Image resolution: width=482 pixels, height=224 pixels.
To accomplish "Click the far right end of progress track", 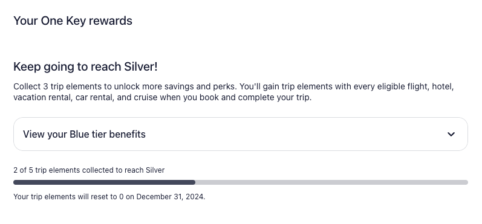I will [x=466, y=182].
